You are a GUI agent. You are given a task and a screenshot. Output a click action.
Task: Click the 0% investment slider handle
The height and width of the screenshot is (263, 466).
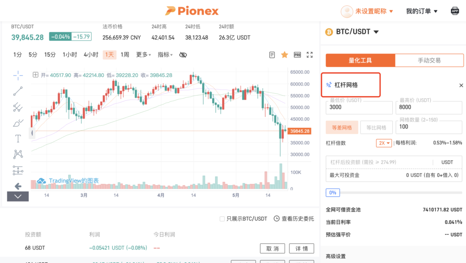(x=333, y=192)
